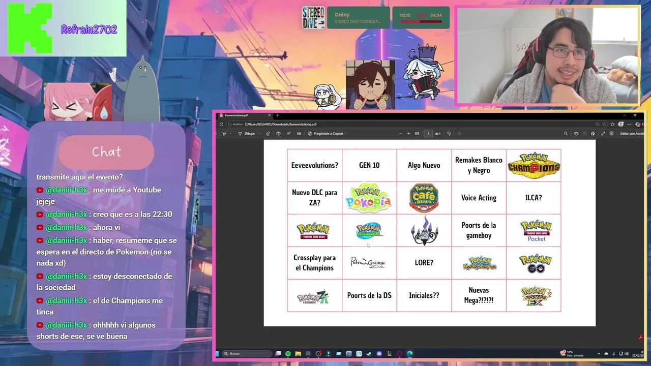Click the Pokémon Masters EX logo cell
651x366 pixels.
534,295
